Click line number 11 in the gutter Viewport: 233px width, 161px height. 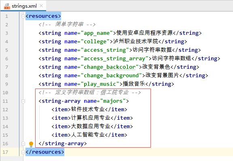pos(5,101)
